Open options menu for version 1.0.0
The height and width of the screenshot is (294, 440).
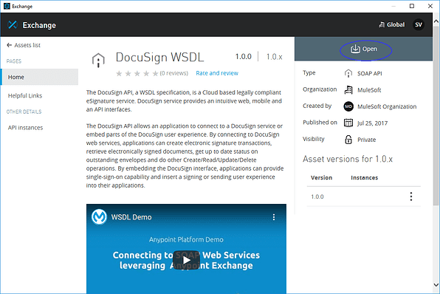pyautogui.click(x=411, y=196)
